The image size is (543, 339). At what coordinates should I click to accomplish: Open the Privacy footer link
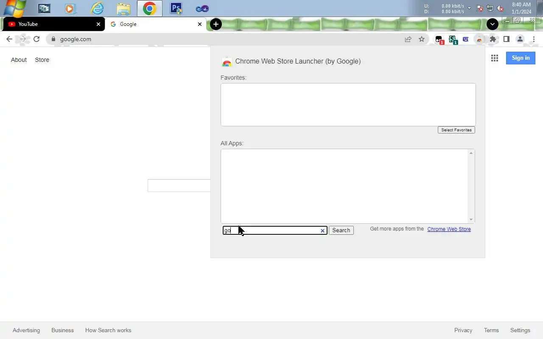point(463,330)
